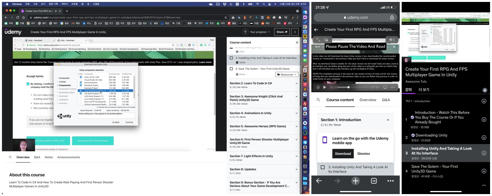Open the Resources dropdown for lecture 4
The height and width of the screenshot is (196, 492).
coord(287,75)
